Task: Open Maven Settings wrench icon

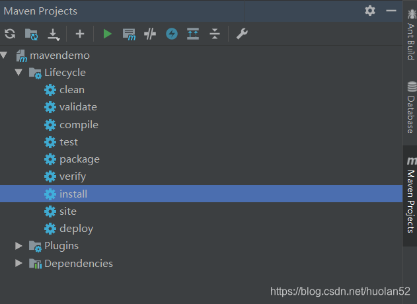Action: tap(242, 34)
